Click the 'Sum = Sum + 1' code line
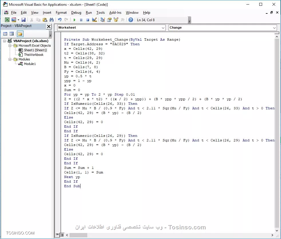The width and height of the screenshot is (281, 239). (x=79, y=168)
